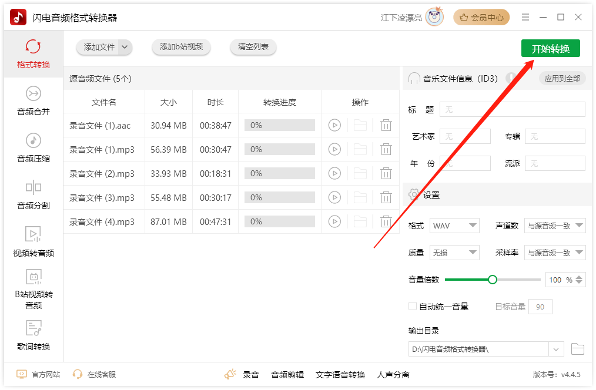Switch to the 视频转音频 tab
This screenshot has height=390, width=596.
(x=34, y=243)
